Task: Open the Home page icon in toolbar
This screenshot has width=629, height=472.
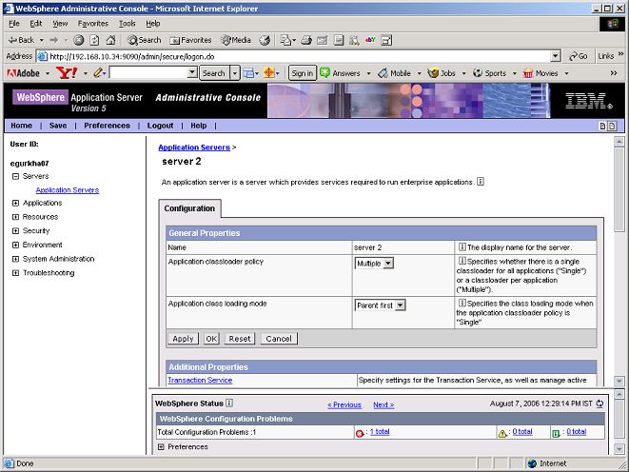Action: tap(110, 40)
